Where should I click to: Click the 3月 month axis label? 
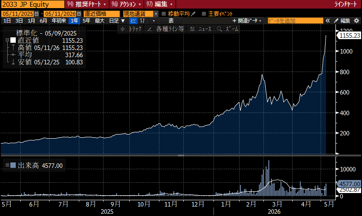click(x=277, y=204)
